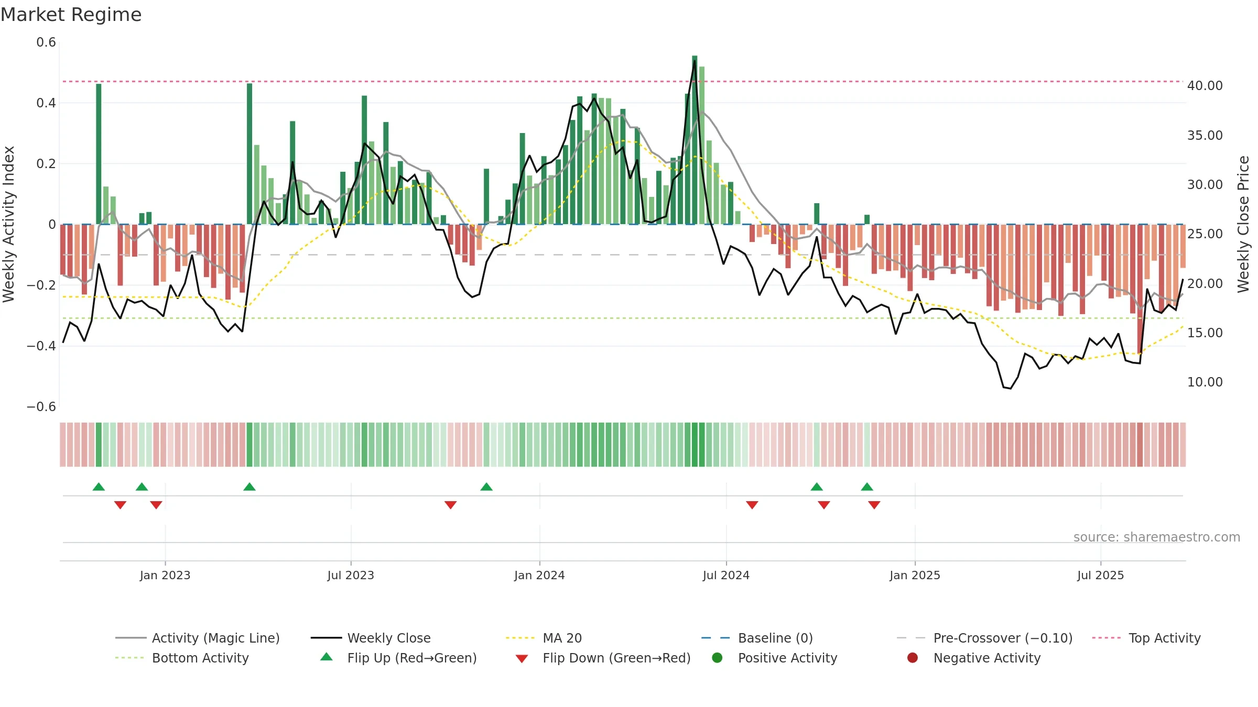
Task: Toggle Flip Up (Red→Green) legend entry
Action: pos(398,658)
